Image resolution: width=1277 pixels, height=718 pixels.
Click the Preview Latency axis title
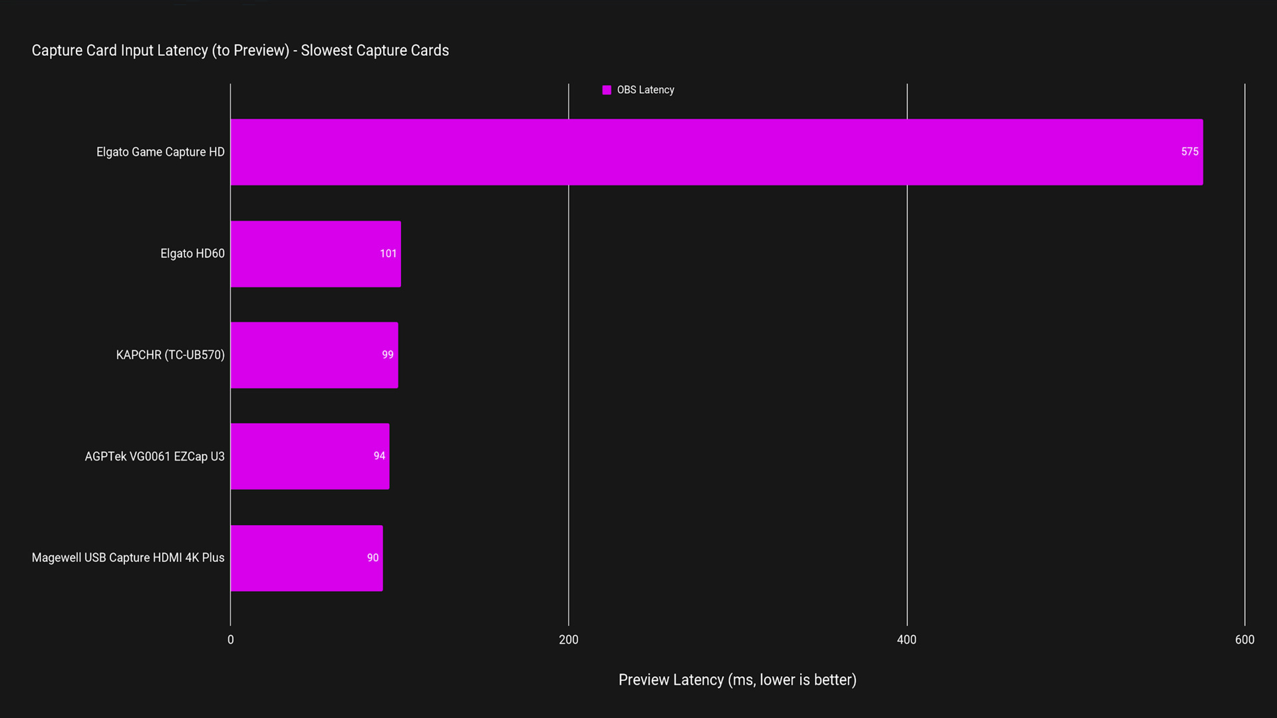(x=737, y=680)
